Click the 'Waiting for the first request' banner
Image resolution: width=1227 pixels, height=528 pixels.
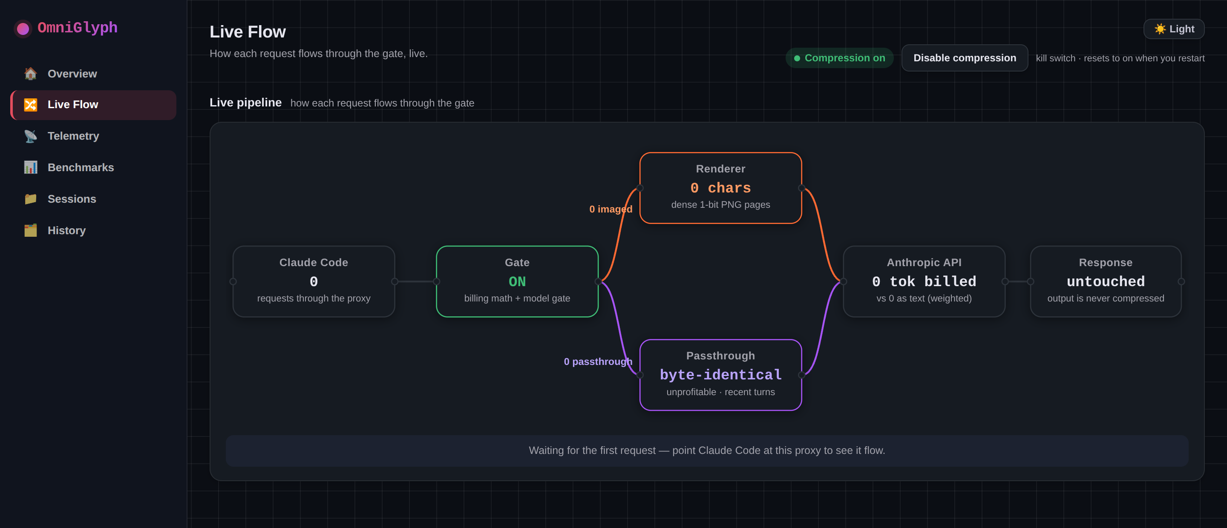(706, 451)
